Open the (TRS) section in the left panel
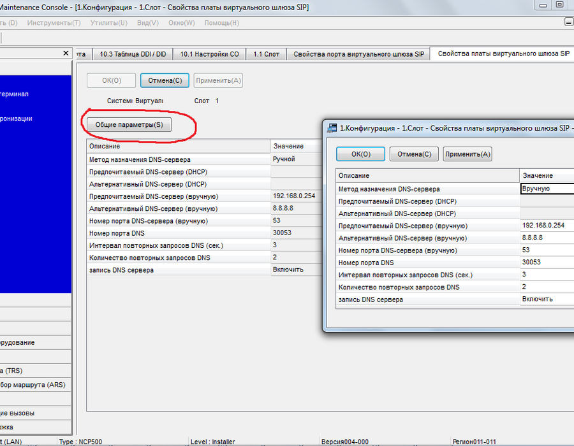The width and height of the screenshot is (574, 446). tap(35, 371)
